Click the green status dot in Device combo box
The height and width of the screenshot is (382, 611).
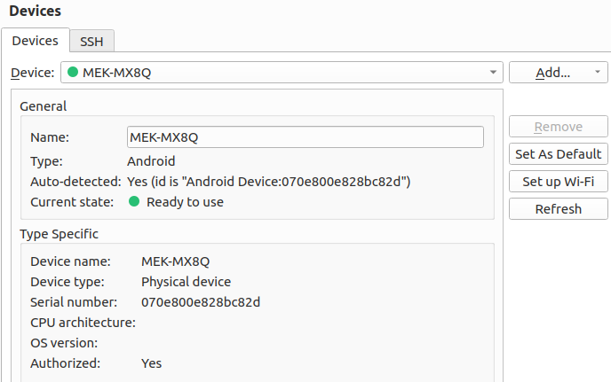tap(73, 72)
